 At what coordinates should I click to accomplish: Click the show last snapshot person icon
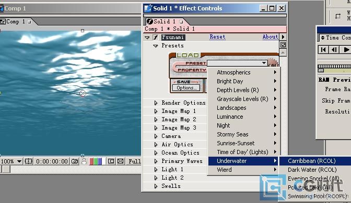point(84,161)
